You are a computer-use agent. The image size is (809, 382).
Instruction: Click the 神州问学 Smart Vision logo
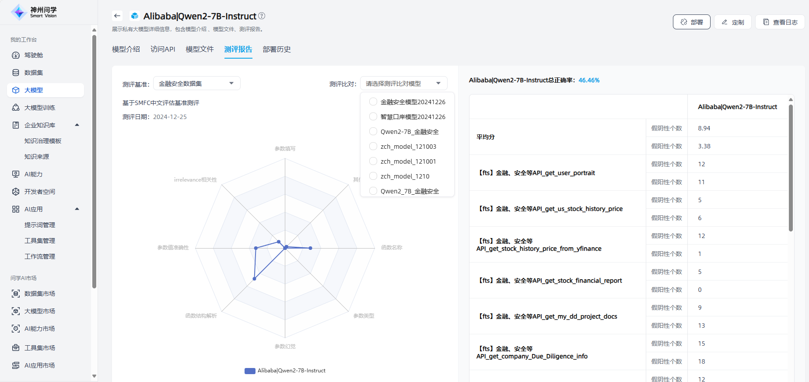[34, 12]
